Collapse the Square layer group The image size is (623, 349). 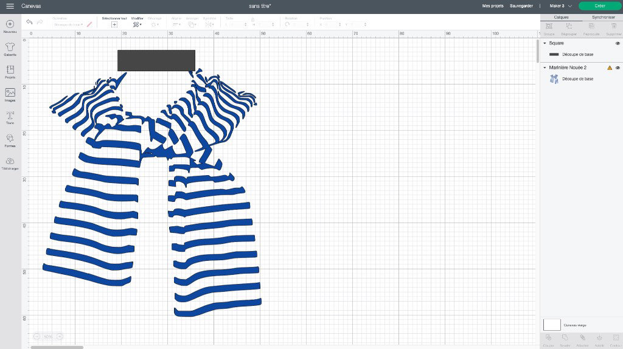pos(545,43)
